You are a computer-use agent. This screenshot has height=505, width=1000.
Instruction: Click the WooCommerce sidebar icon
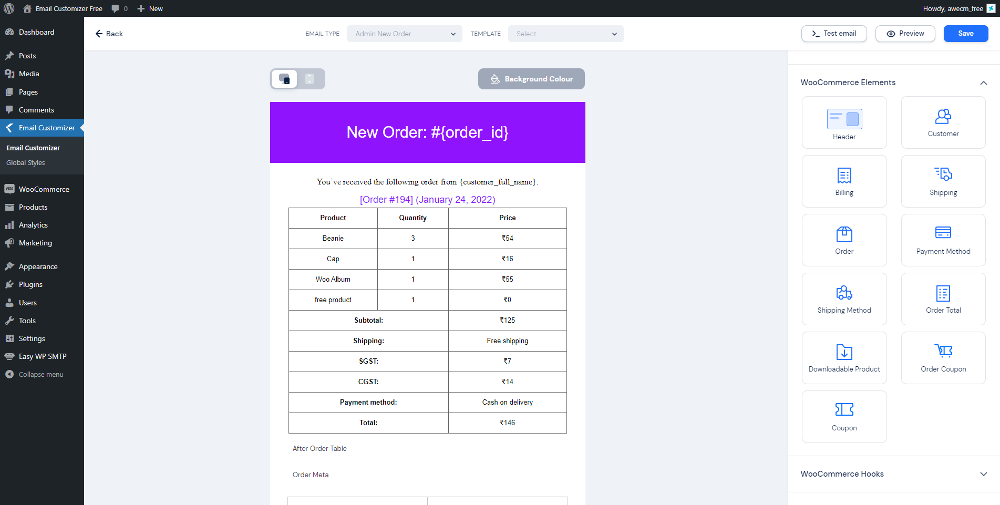[9, 189]
